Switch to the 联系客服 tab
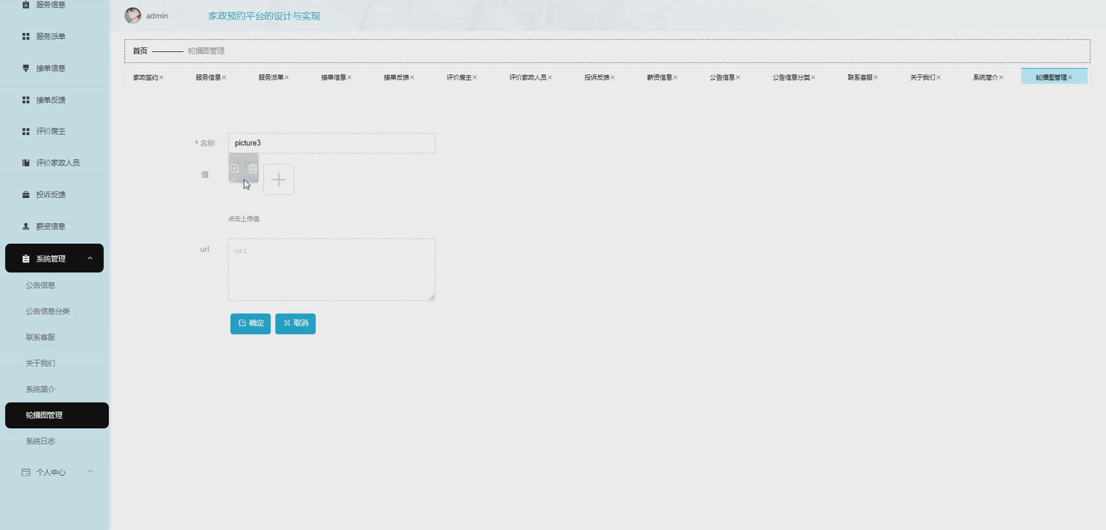Screen dimensions: 1106x530 [860, 77]
